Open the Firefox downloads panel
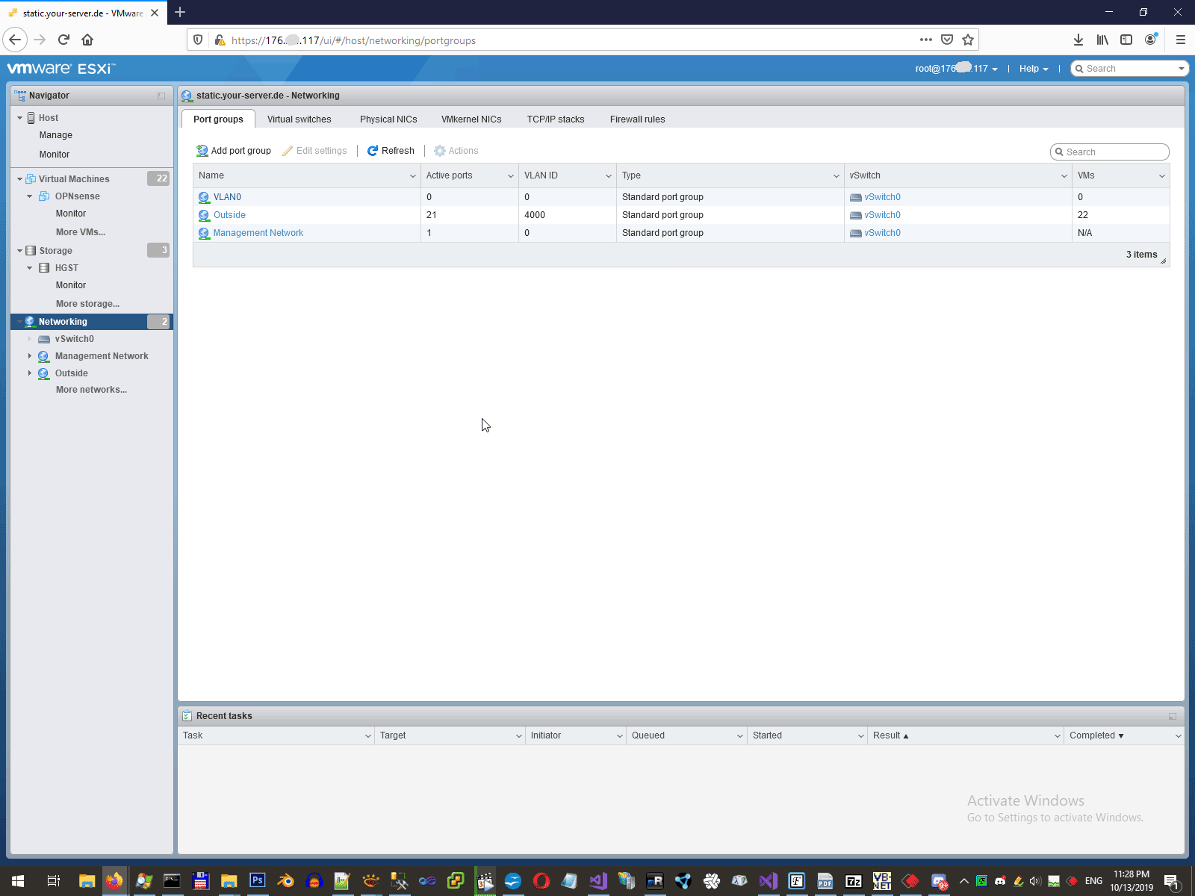 coord(1078,40)
